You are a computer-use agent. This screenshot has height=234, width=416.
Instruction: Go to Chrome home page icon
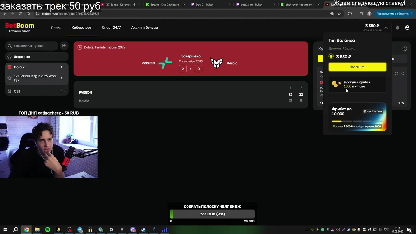pos(28,14)
